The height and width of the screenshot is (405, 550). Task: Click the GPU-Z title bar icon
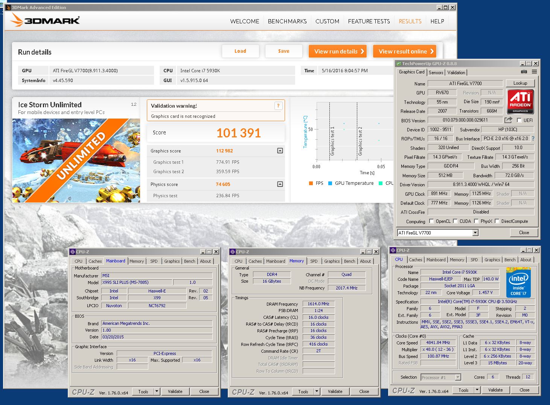399,64
